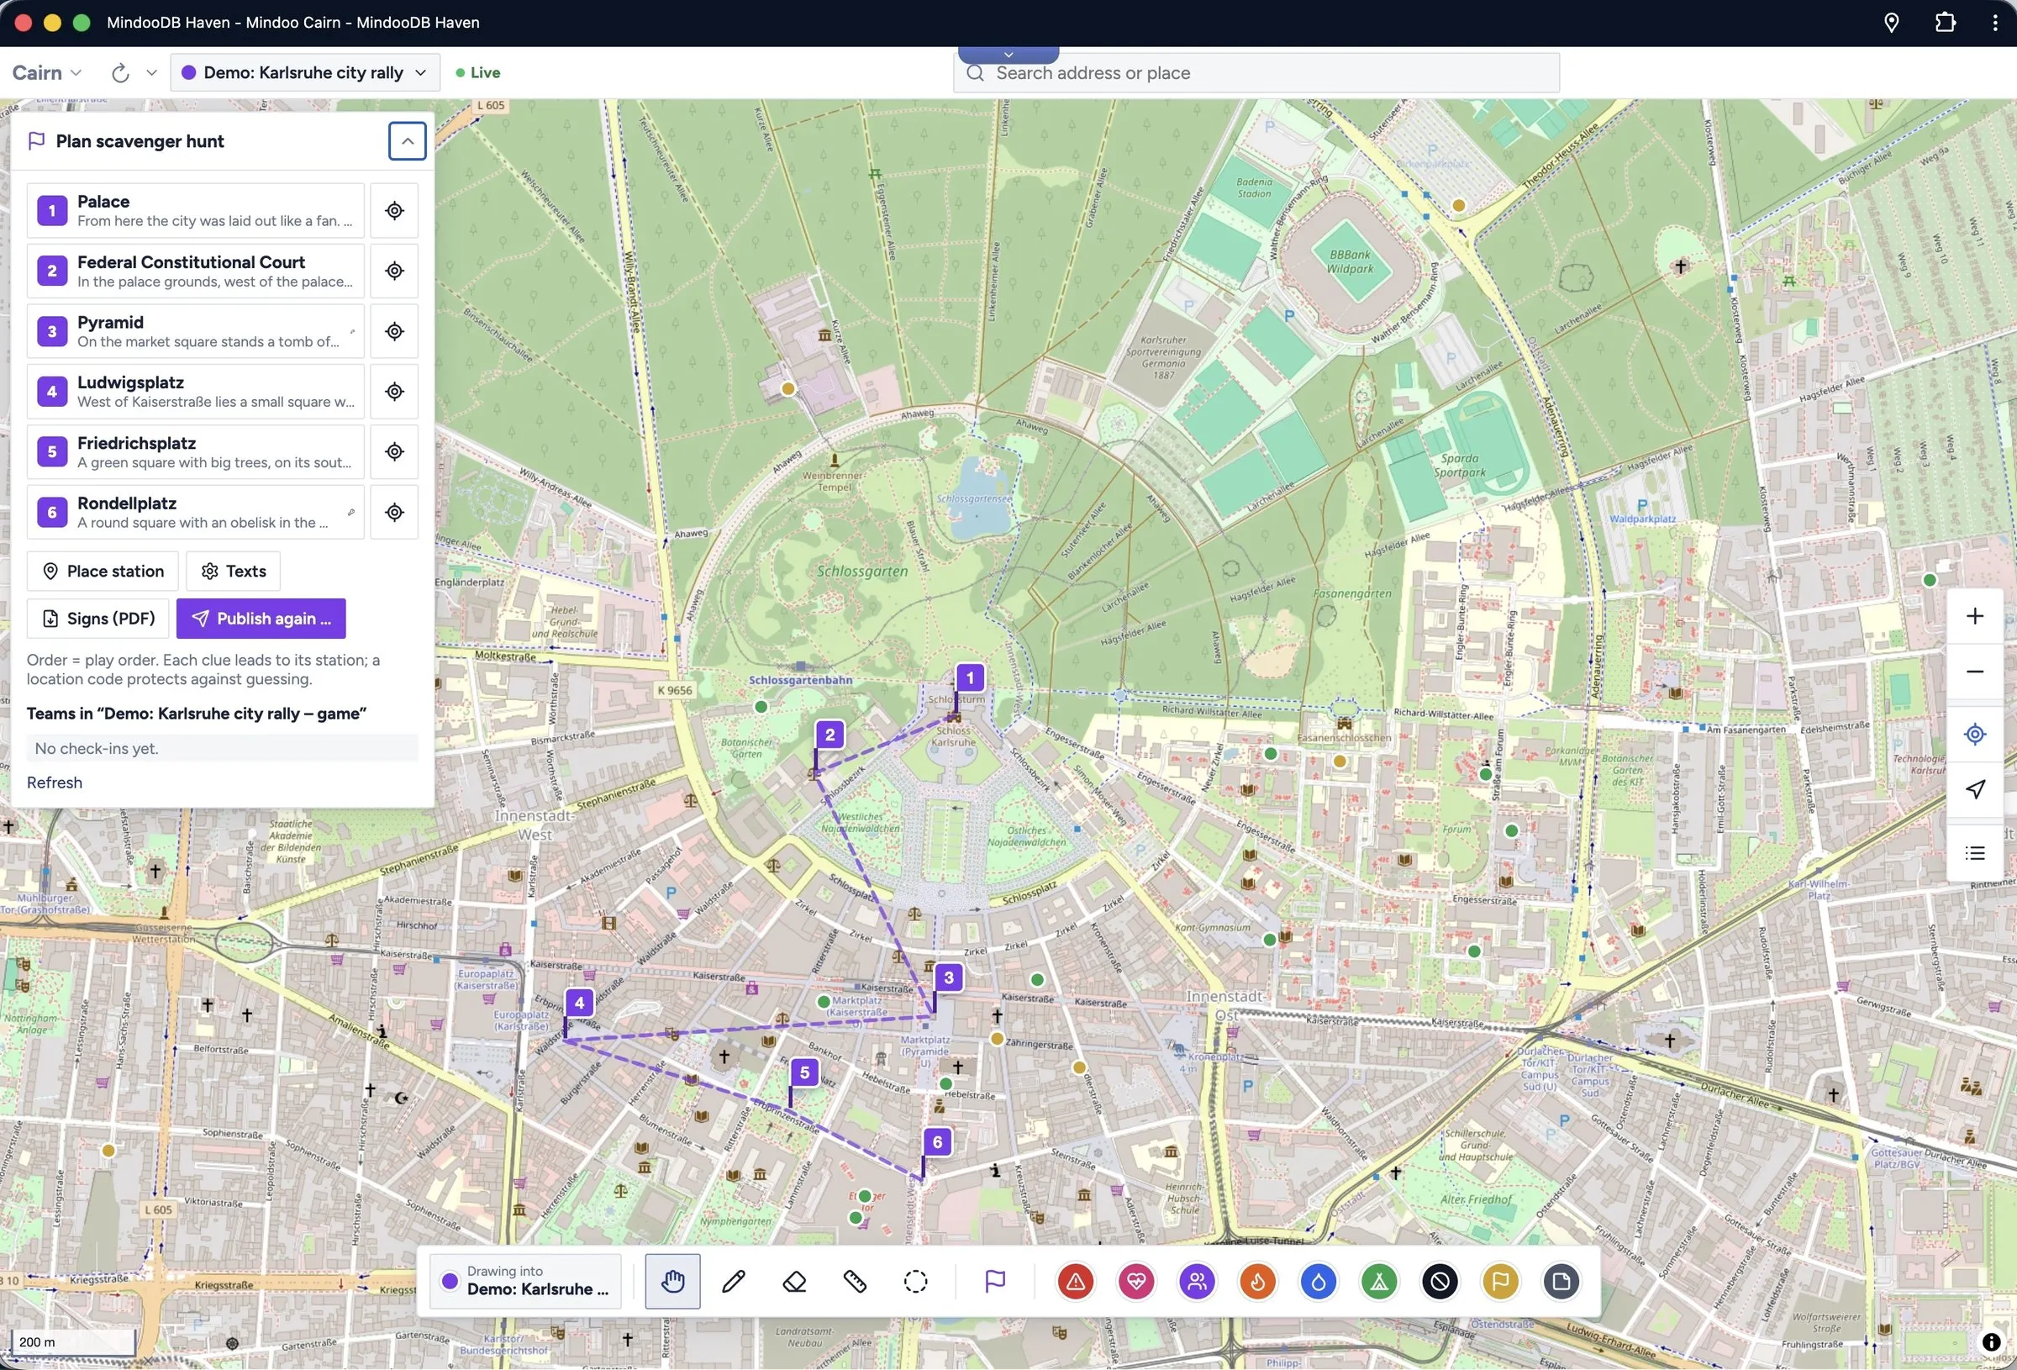Open the map list view control
The width and height of the screenshot is (2017, 1370).
(x=1975, y=852)
